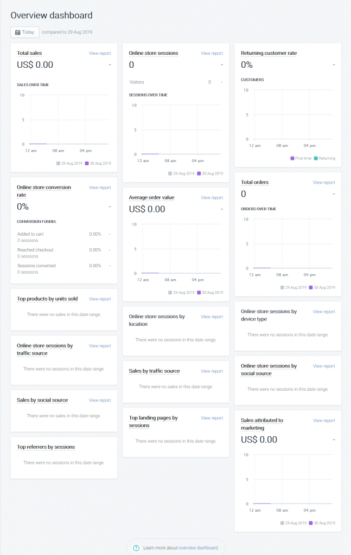The image size is (351, 555).
Task: Click Online store sessions by location title
Action: click(x=157, y=320)
